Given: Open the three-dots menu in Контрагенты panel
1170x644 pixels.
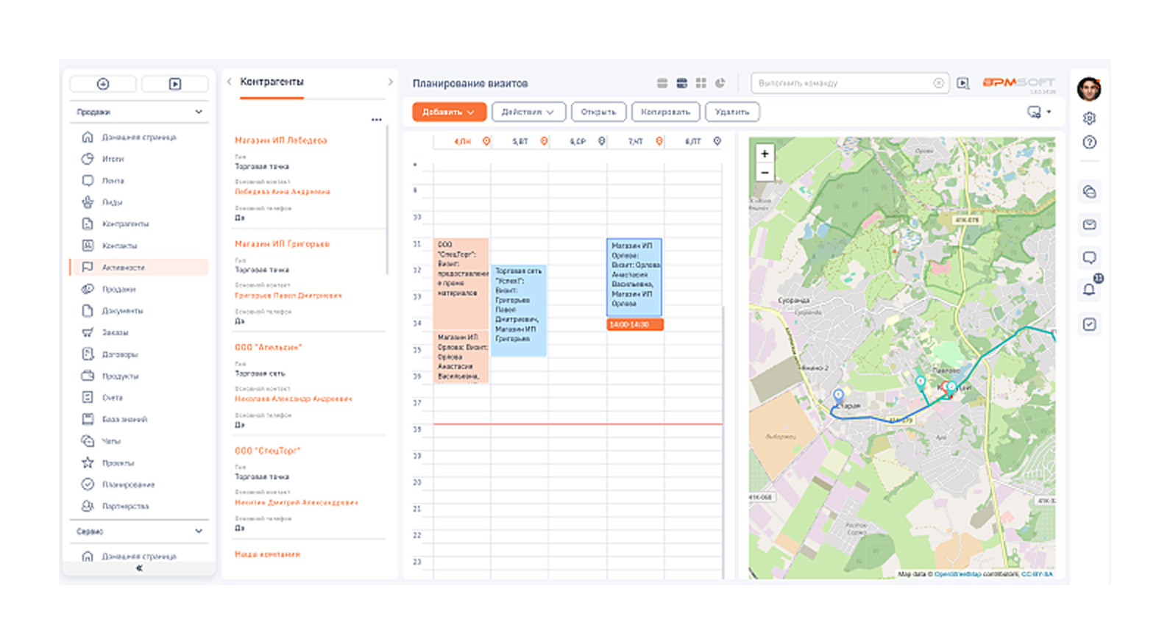Looking at the screenshot, I should [x=377, y=120].
